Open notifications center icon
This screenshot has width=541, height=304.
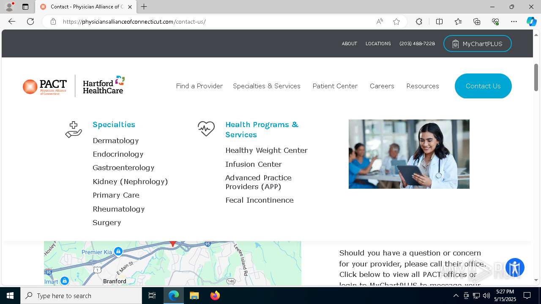coord(527,296)
